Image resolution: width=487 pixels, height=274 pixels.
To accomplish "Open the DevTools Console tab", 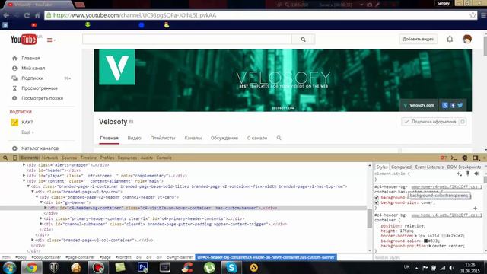I will (164, 158).
